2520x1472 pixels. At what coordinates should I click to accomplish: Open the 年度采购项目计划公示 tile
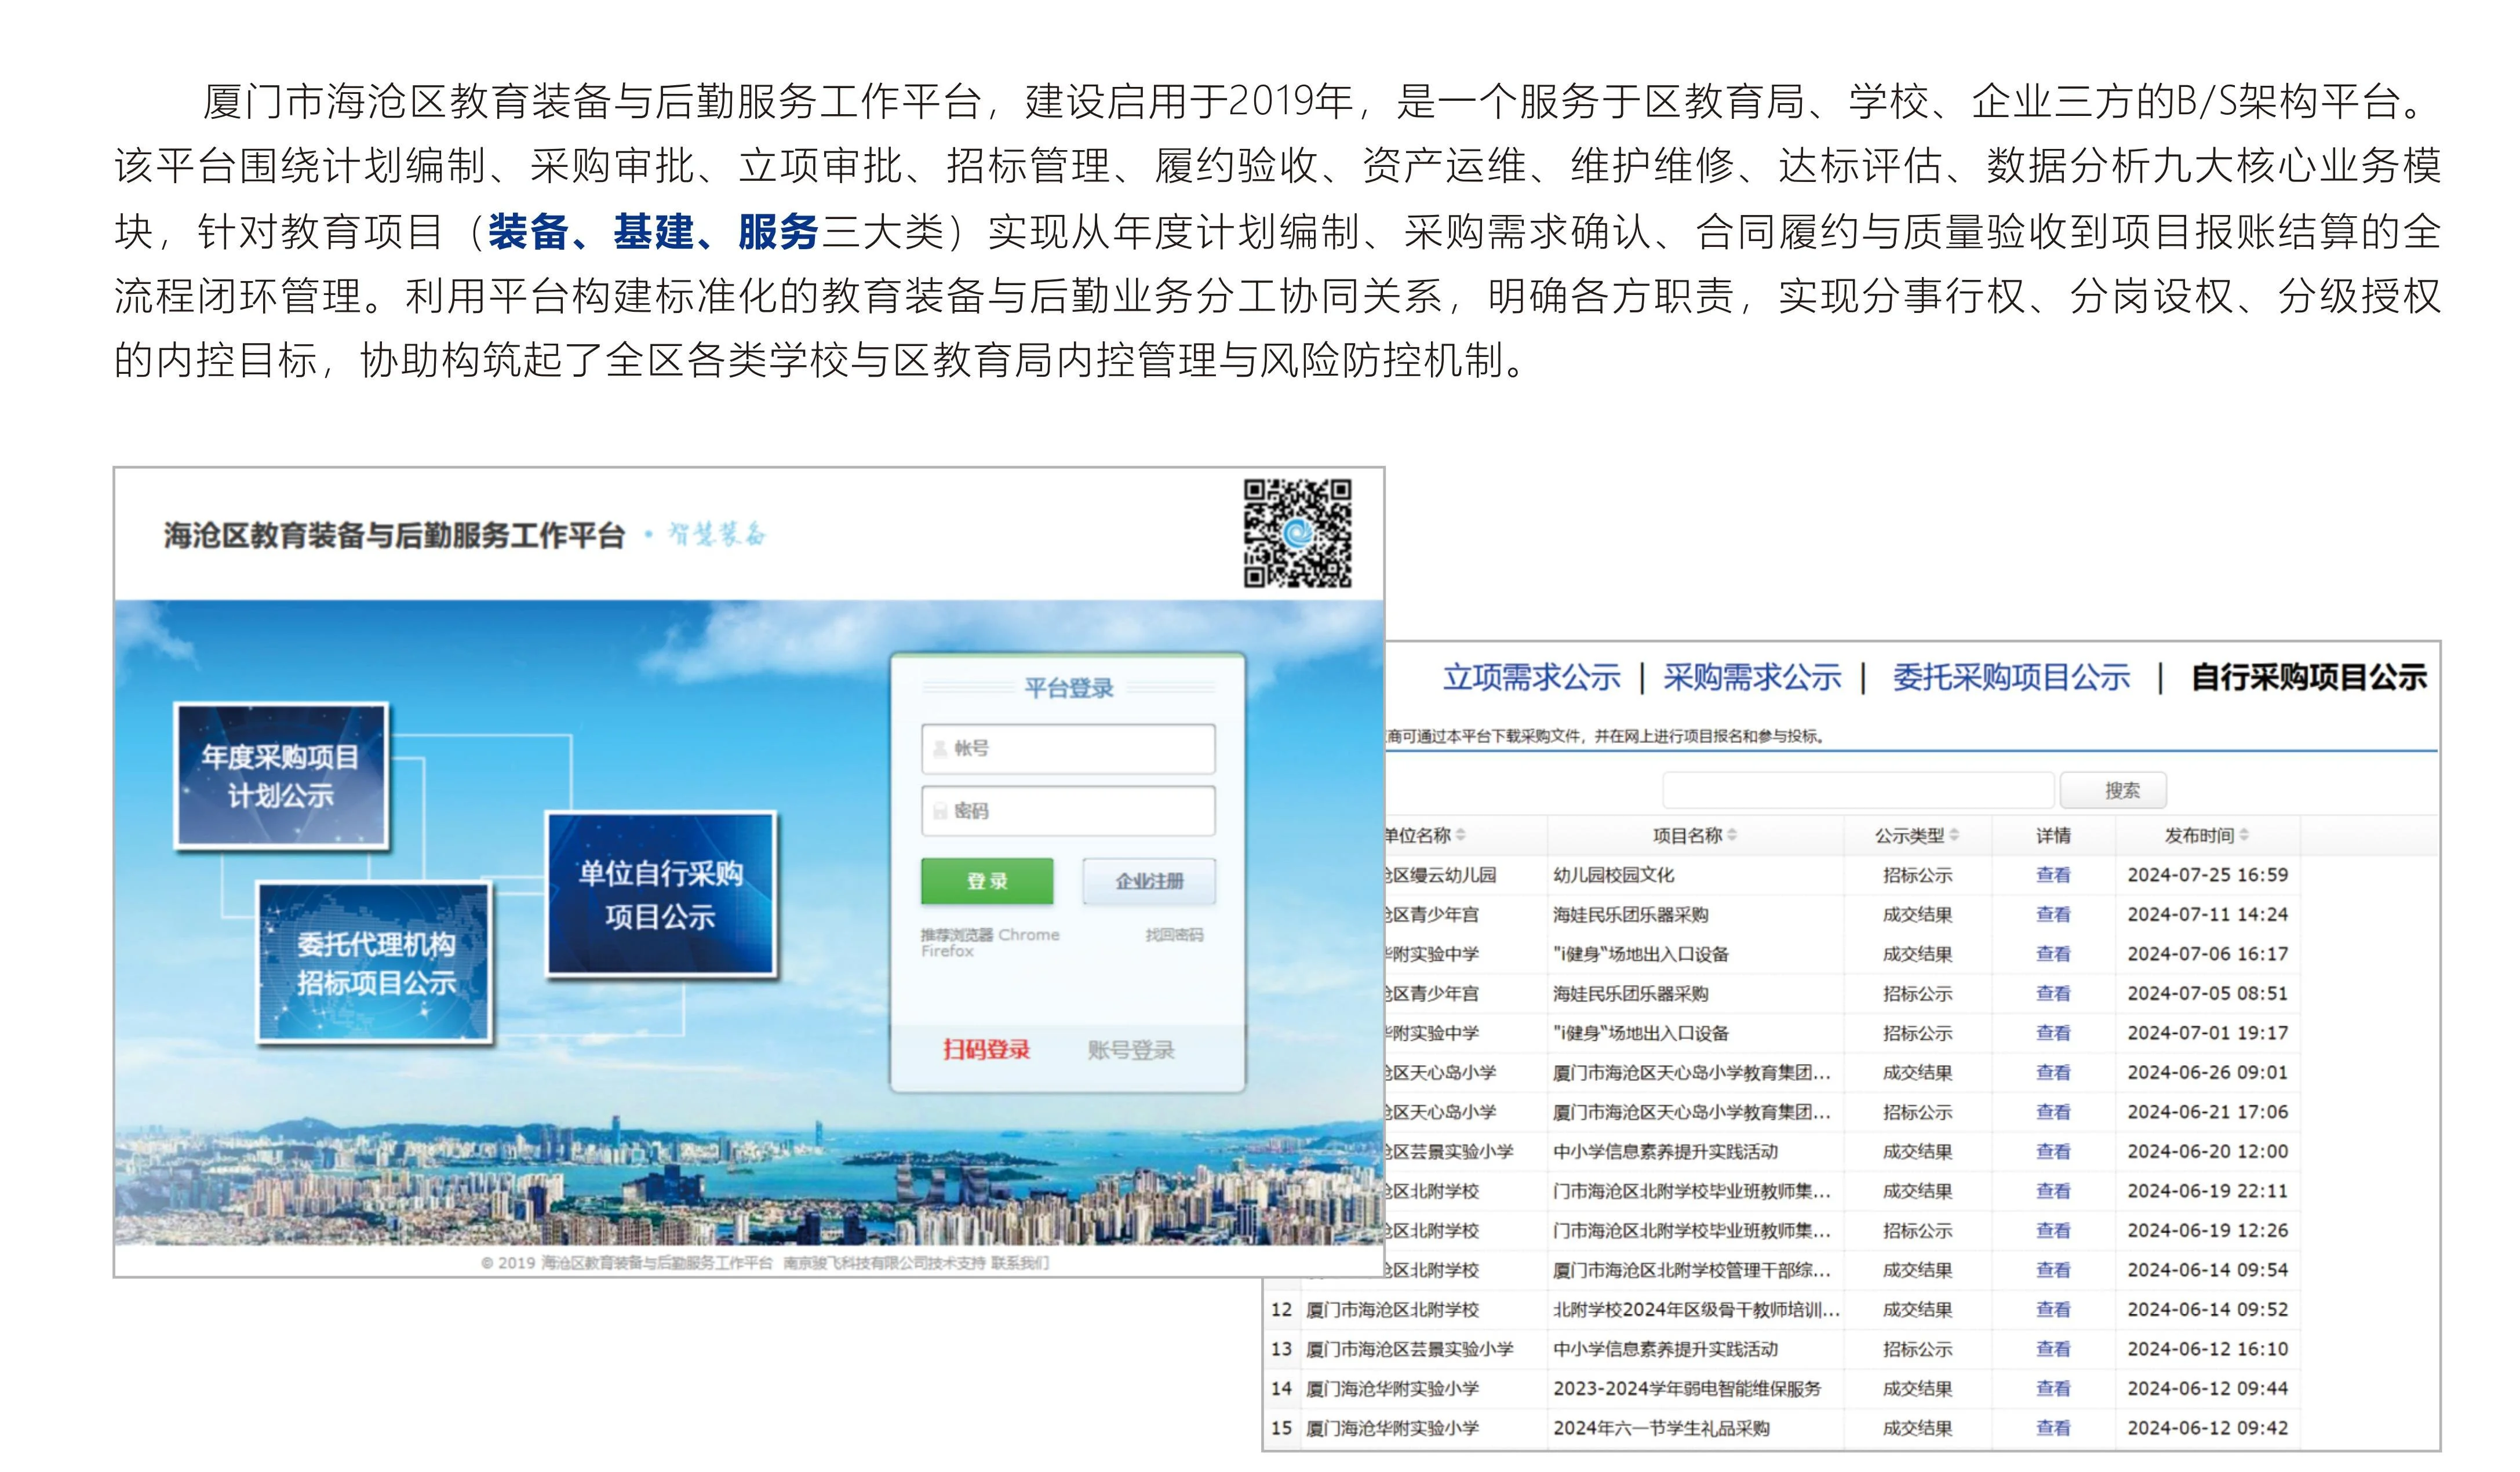click(281, 776)
